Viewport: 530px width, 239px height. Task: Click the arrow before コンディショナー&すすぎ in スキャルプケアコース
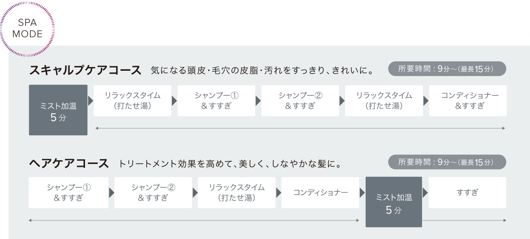point(425,101)
